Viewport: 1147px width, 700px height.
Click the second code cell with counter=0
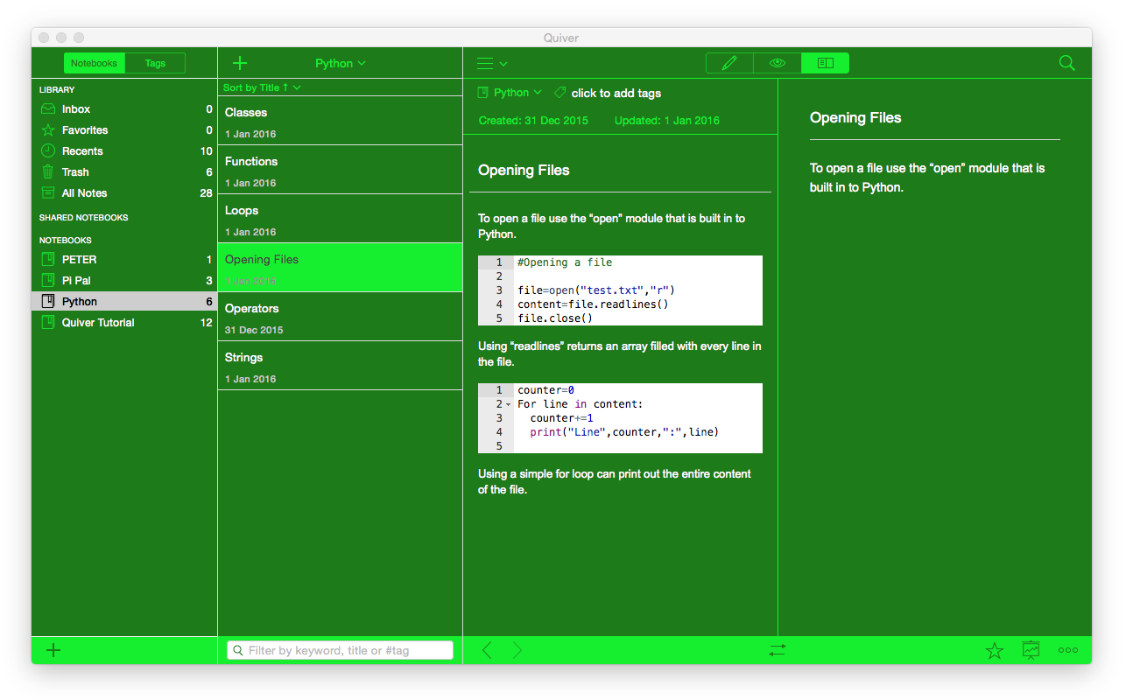click(x=620, y=418)
